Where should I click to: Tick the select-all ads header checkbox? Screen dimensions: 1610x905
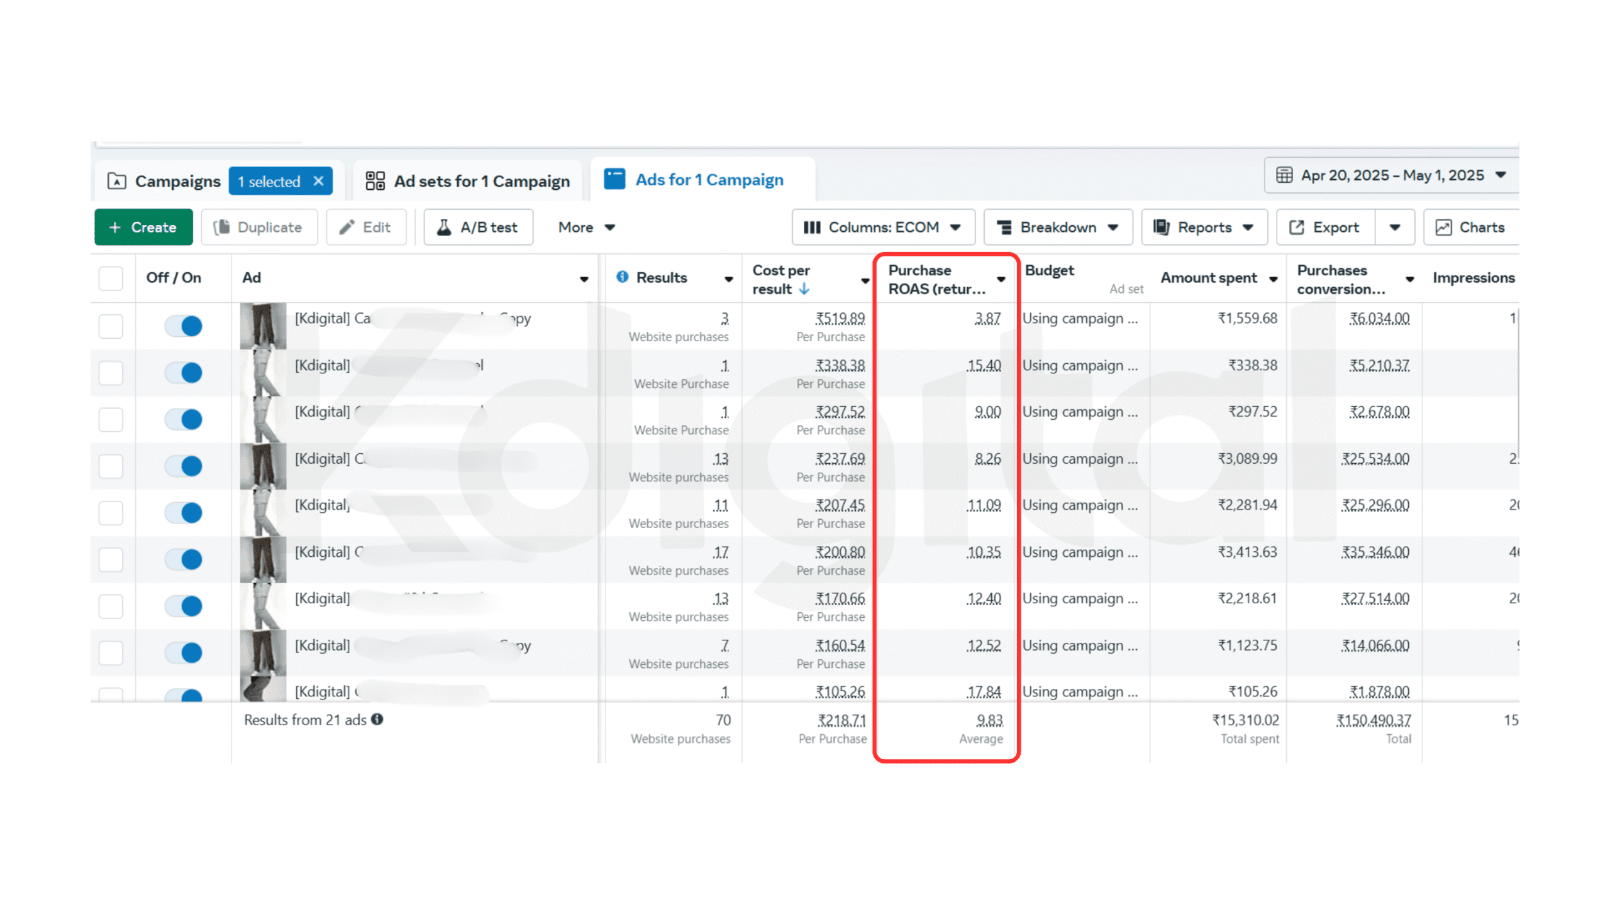point(111,278)
